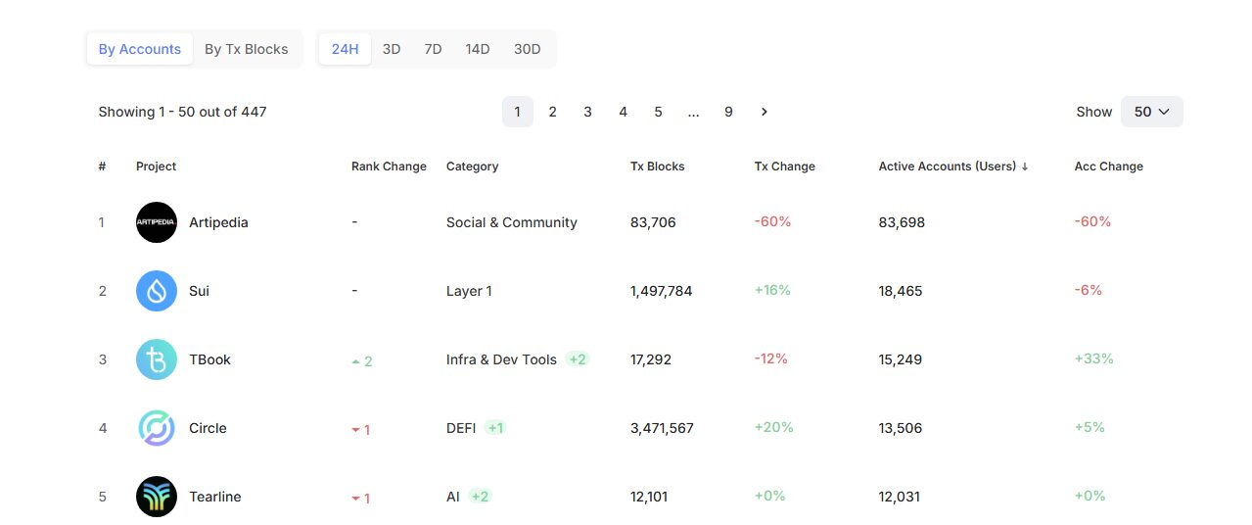
Task: Open the Tearline project name link
Action: coord(214,497)
